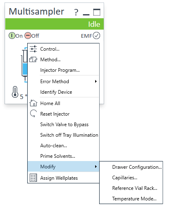Click the Method edit icon
Viewport: 174px width, 215px height.
click(33, 60)
